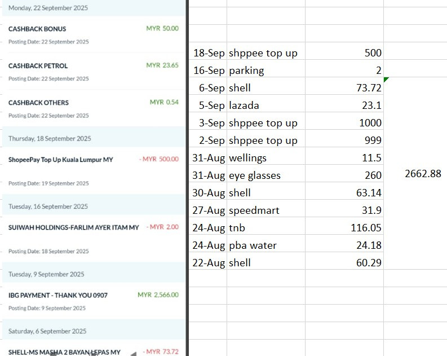This screenshot has height=356, width=447.
Task: Open the ShopeePay Top Up Kuala Lumpur transaction
Action: [61, 160]
